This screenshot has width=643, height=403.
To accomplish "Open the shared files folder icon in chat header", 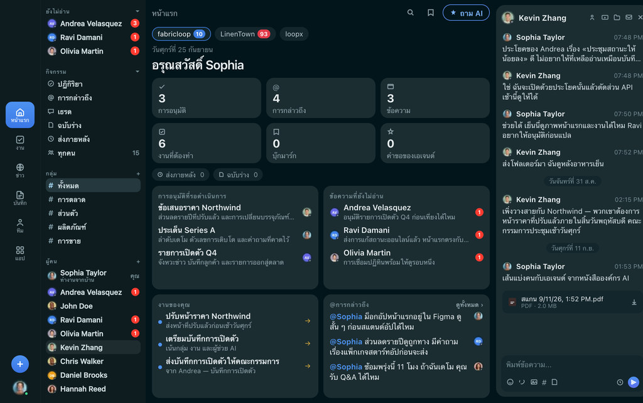I will 617,18.
